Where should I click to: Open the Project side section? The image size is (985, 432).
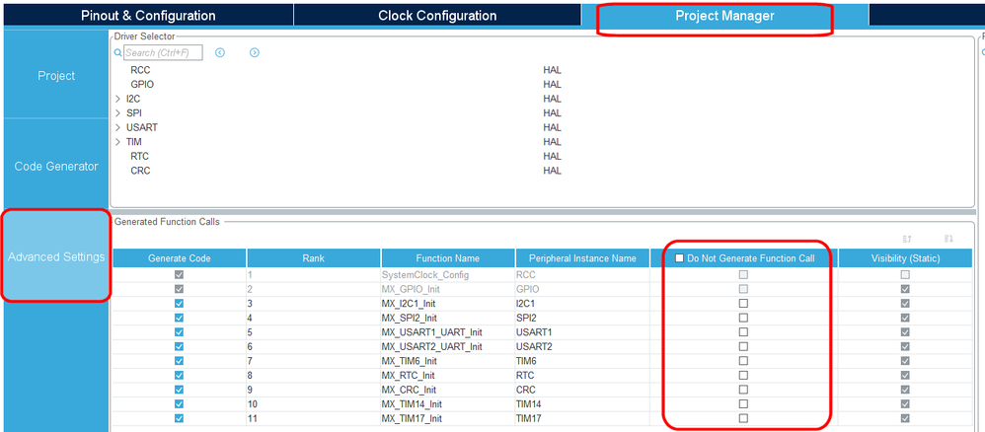(x=56, y=75)
